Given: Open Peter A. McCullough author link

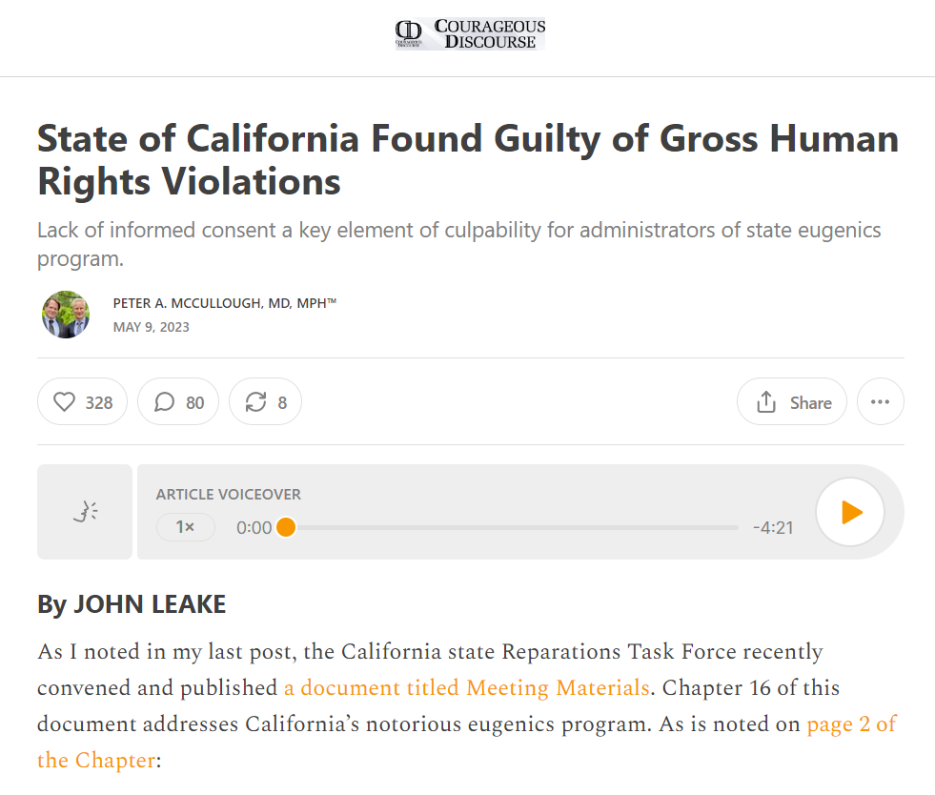Looking at the screenshot, I should pos(224,303).
